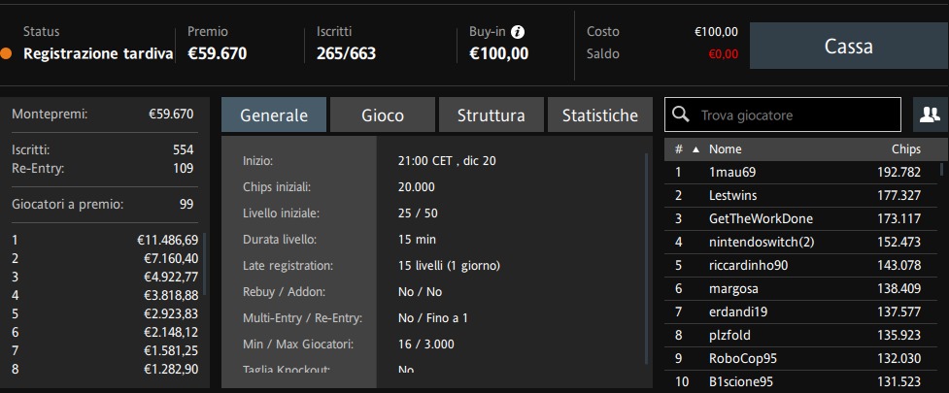949x393 pixels.
Task: Click the orange late registration status dot
Action: (x=6, y=53)
